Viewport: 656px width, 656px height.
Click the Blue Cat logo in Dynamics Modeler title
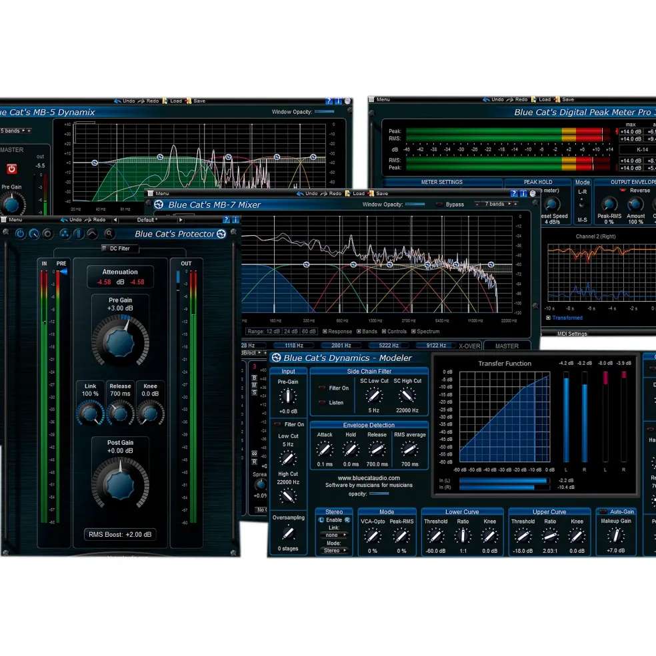coord(276,358)
